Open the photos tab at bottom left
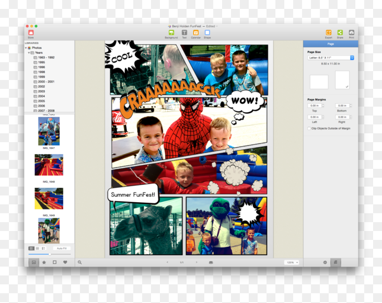The width and height of the screenshot is (382, 303). click(x=34, y=262)
